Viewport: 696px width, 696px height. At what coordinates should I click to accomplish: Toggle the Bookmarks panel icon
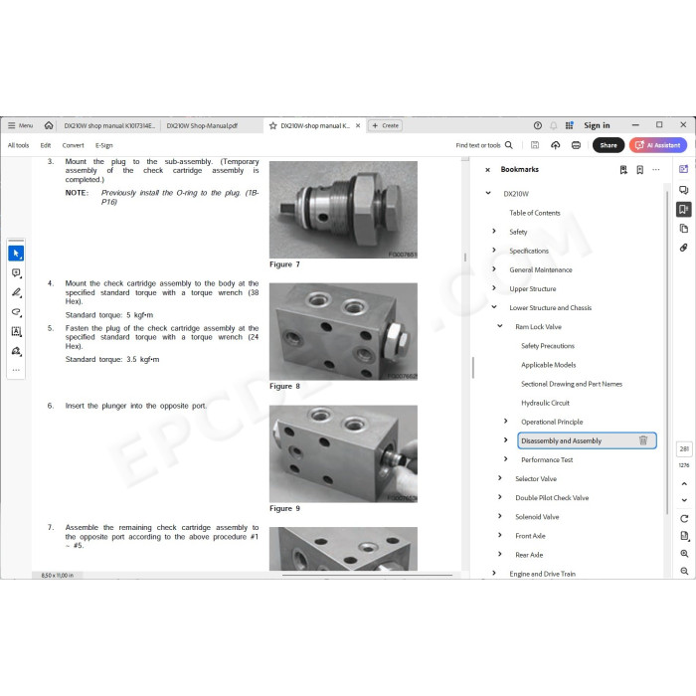click(684, 209)
